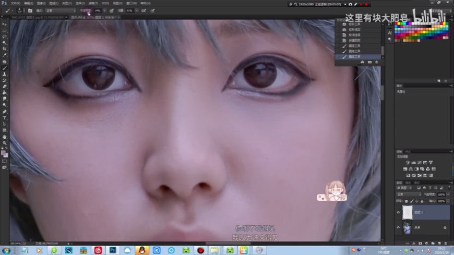The width and height of the screenshot is (454, 255).
Task: Select the Zoom tool
Action: click(x=5, y=143)
